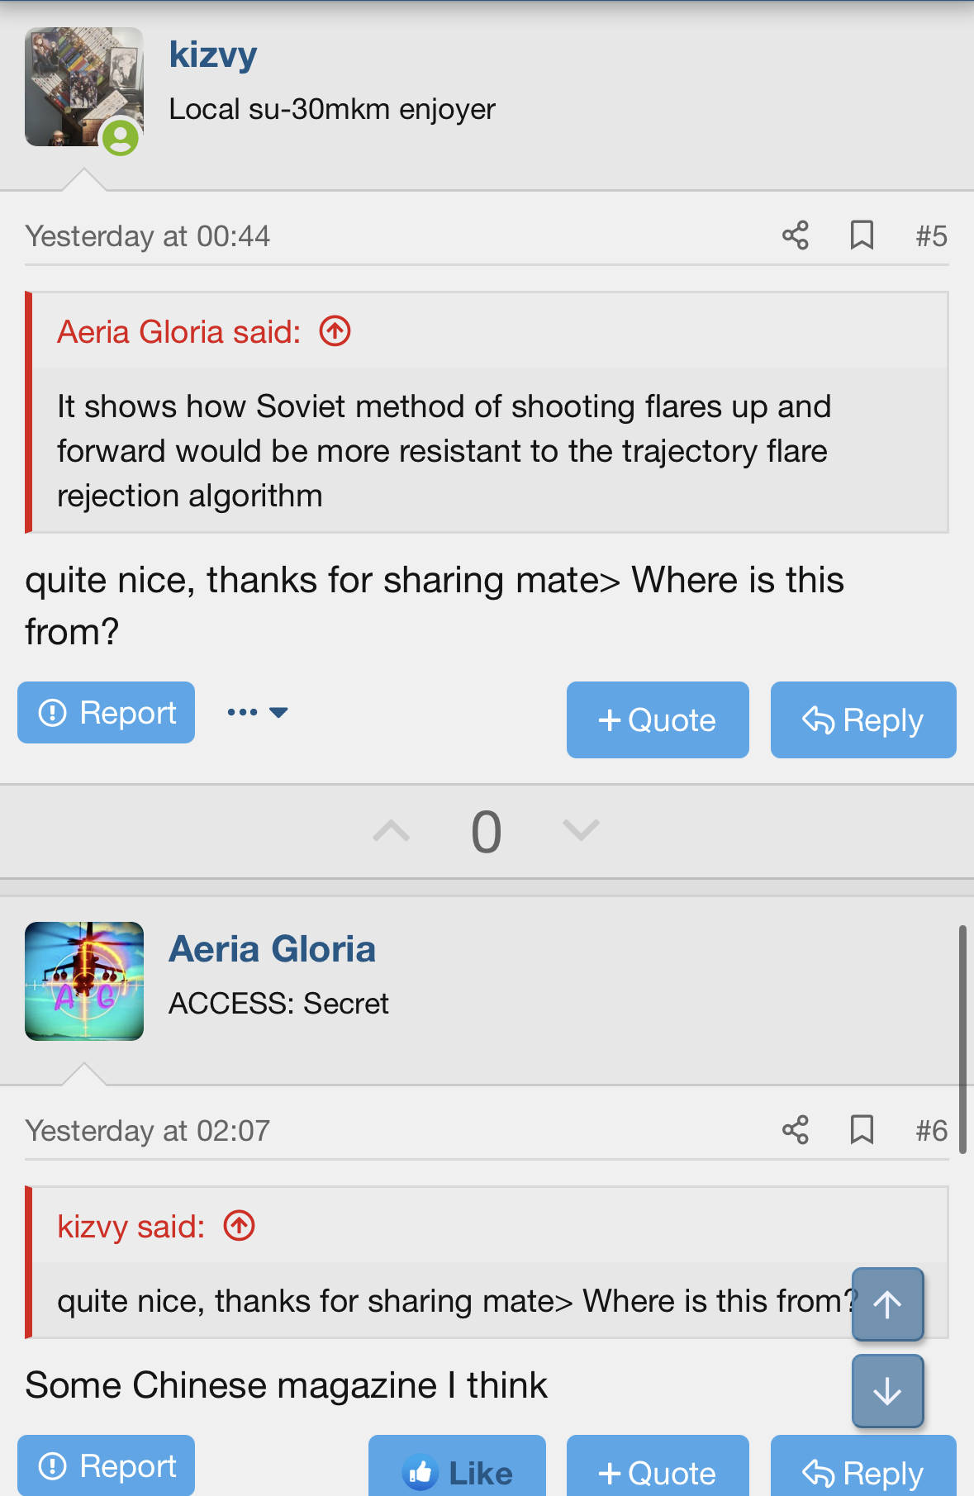
Task: Bookmark post #6
Action: point(862,1129)
